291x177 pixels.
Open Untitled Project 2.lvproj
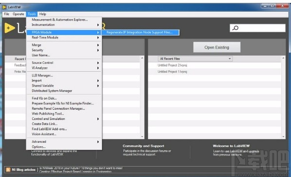click(x=172, y=65)
